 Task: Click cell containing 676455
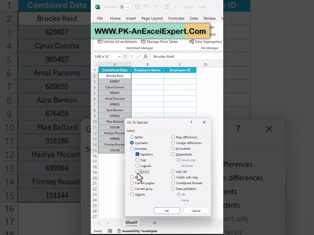(x=115, y=116)
